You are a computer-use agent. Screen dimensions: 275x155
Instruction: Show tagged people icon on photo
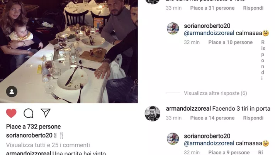pyautogui.click(x=12, y=91)
